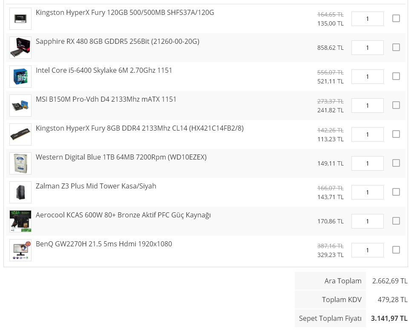This screenshot has height=334, width=417.
Task: Click the Aerocool KCAS 600W product name
Action: pyautogui.click(x=123, y=215)
